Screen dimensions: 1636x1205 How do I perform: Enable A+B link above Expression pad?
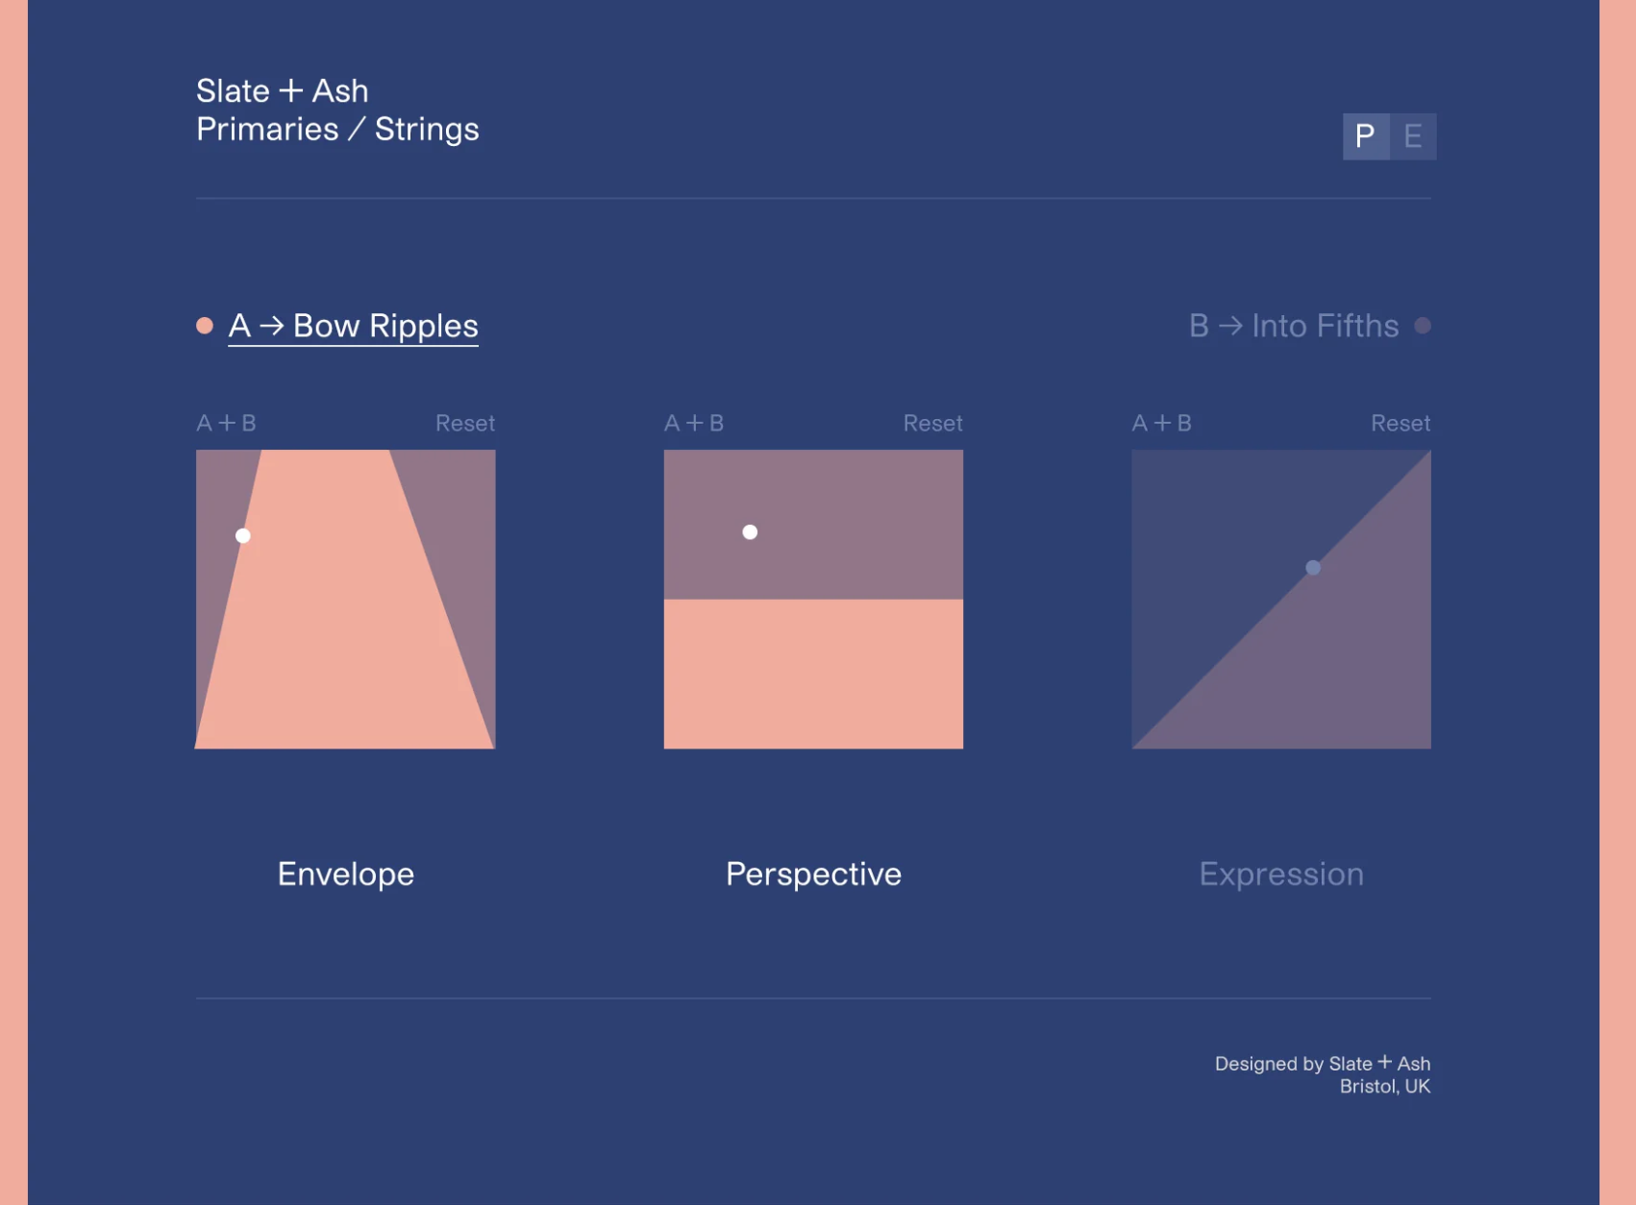[1161, 423]
